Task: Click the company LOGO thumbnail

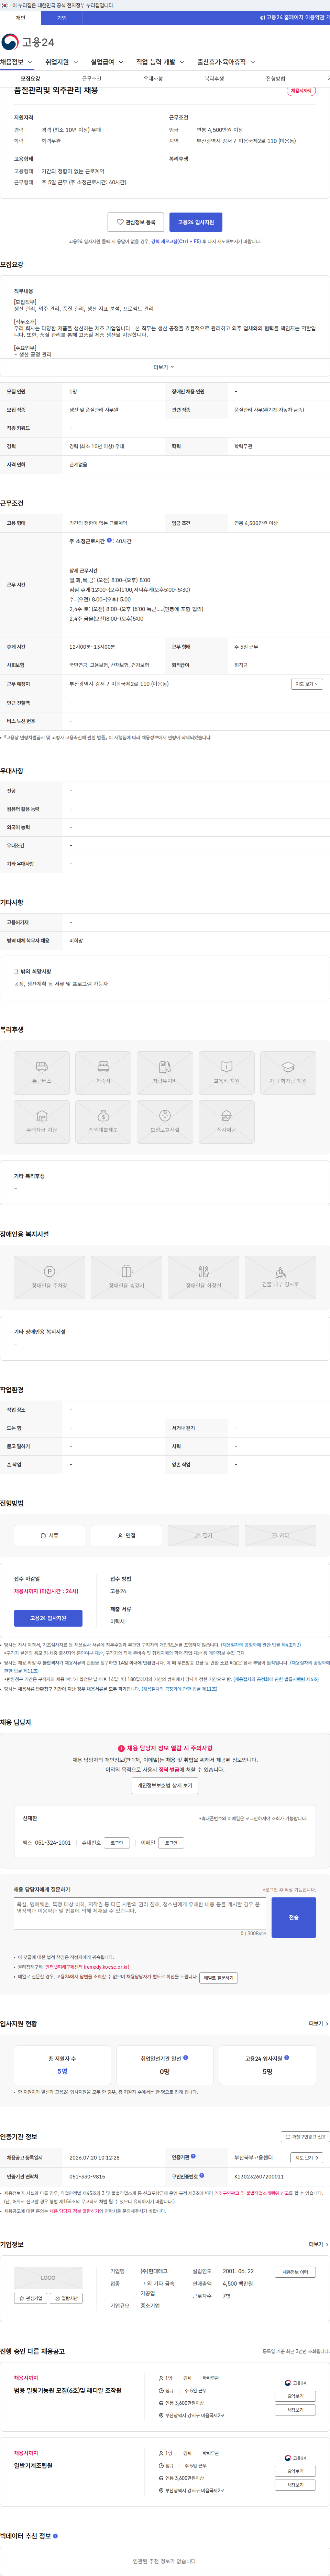Action: click(x=48, y=2278)
